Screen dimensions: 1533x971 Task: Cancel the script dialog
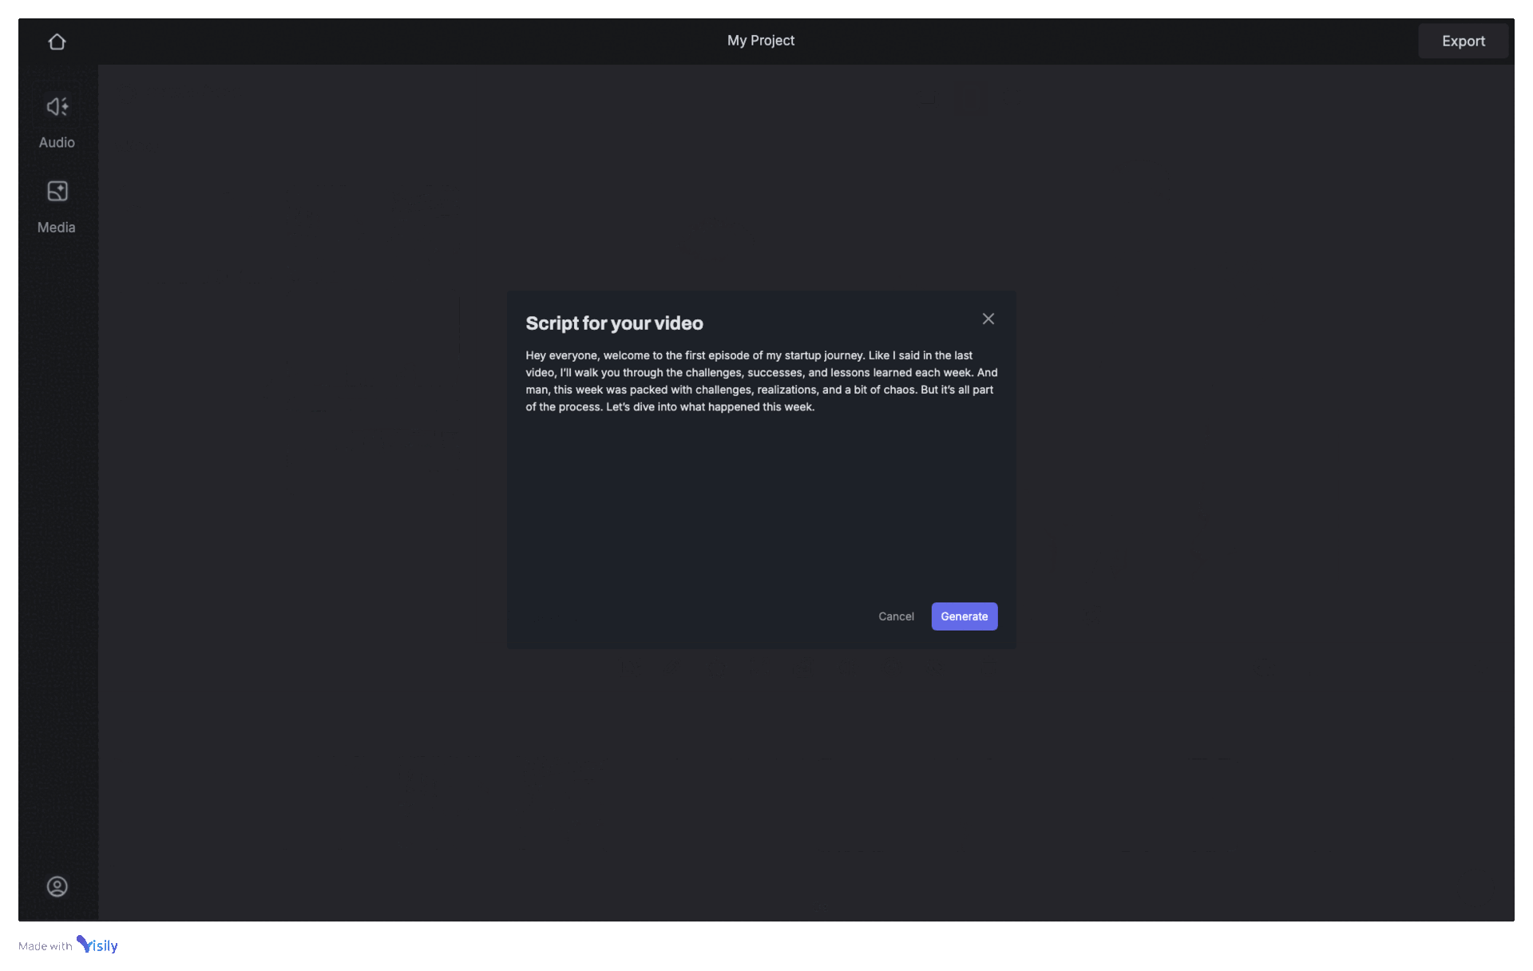tap(896, 616)
